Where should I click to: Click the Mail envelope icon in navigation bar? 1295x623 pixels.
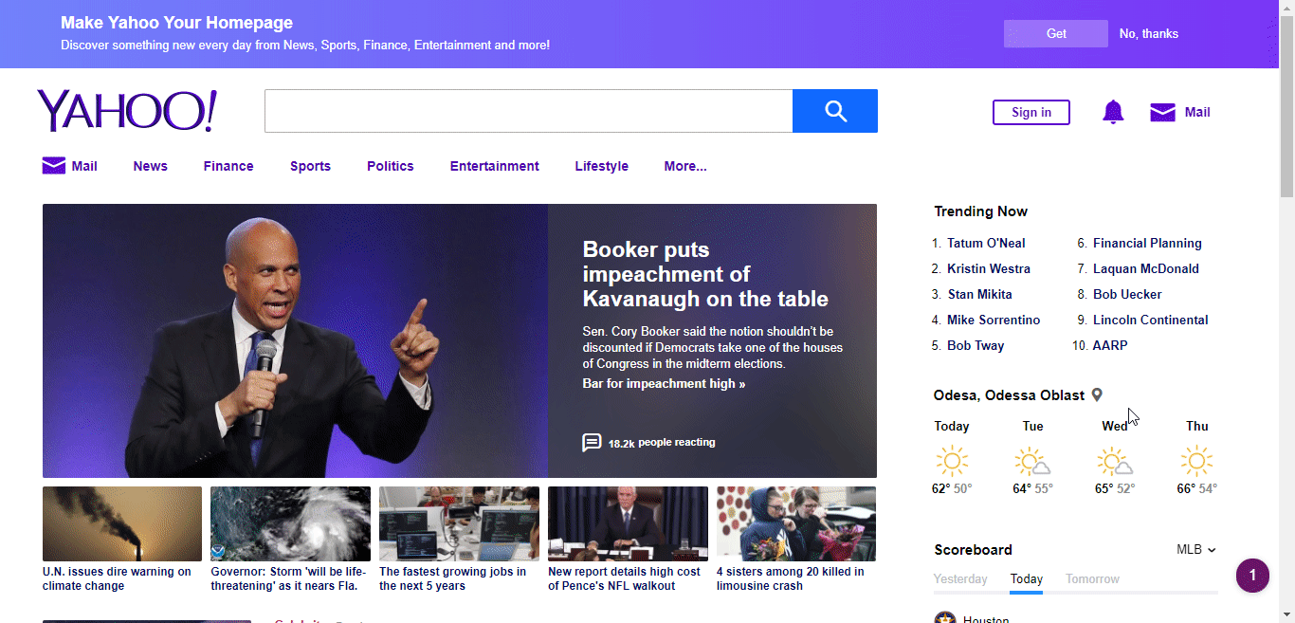point(54,166)
